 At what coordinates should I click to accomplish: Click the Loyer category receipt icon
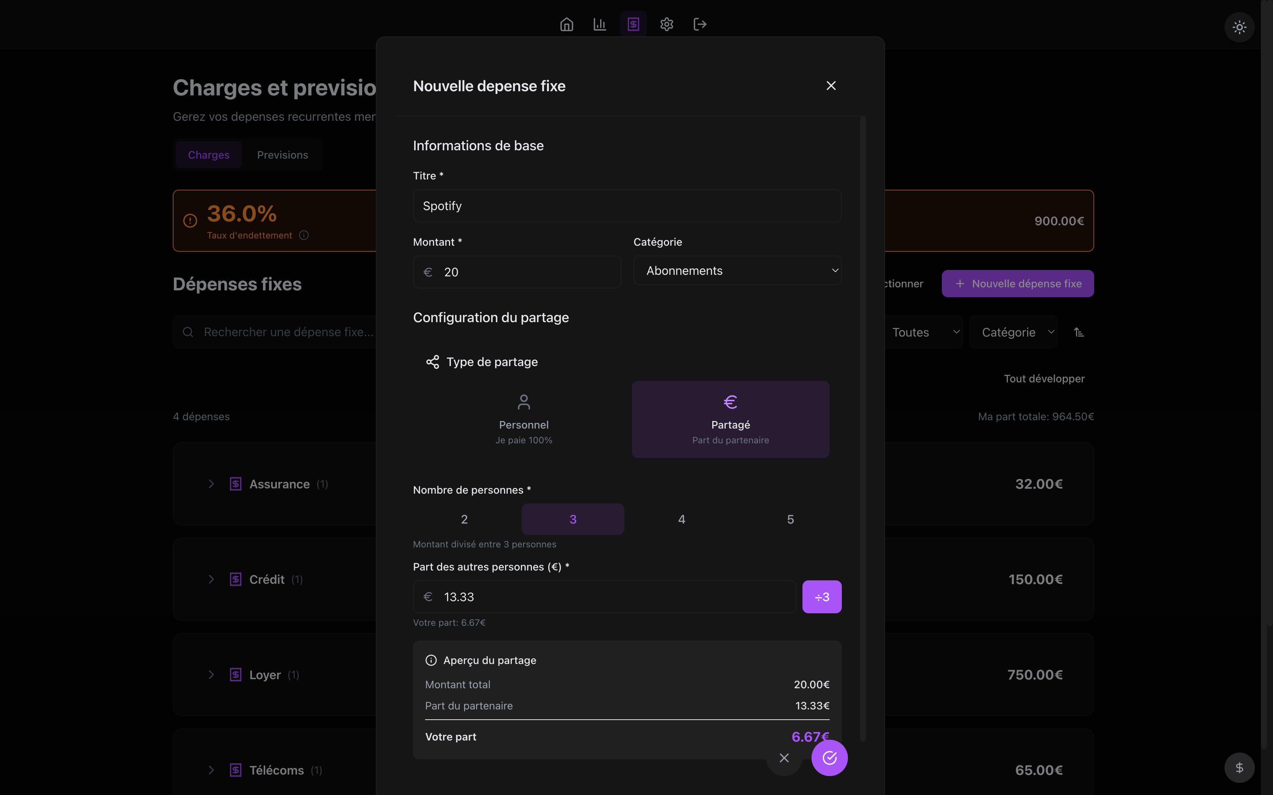click(x=236, y=675)
